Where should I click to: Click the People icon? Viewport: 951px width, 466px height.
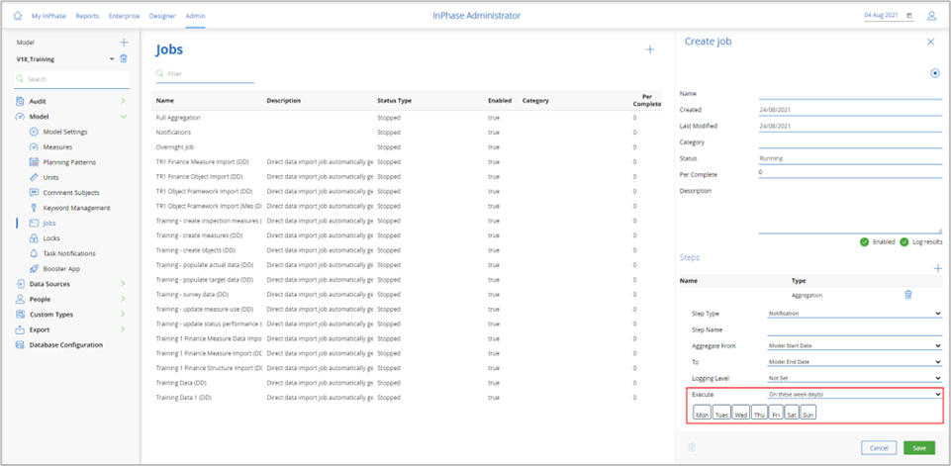20,299
